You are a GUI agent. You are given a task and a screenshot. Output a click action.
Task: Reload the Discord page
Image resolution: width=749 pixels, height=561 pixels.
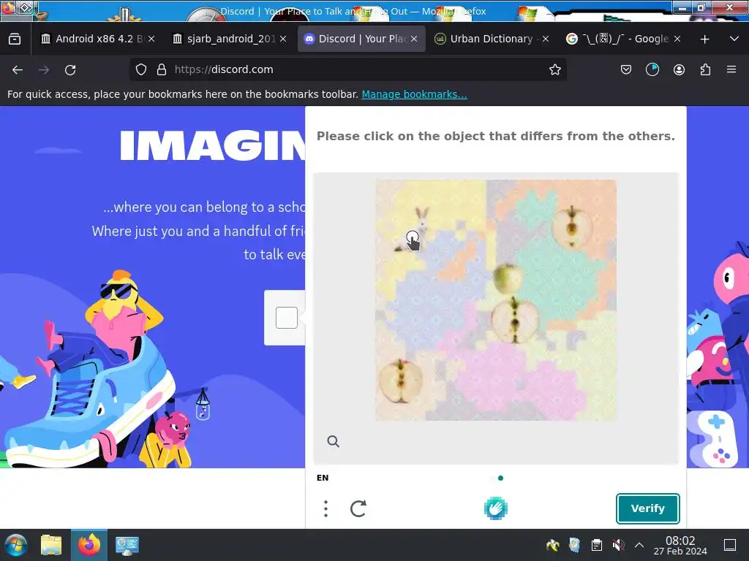70,69
